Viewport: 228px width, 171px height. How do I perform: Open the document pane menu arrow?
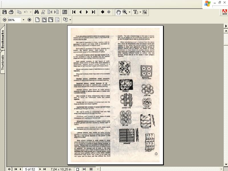pyautogui.click(x=226, y=26)
